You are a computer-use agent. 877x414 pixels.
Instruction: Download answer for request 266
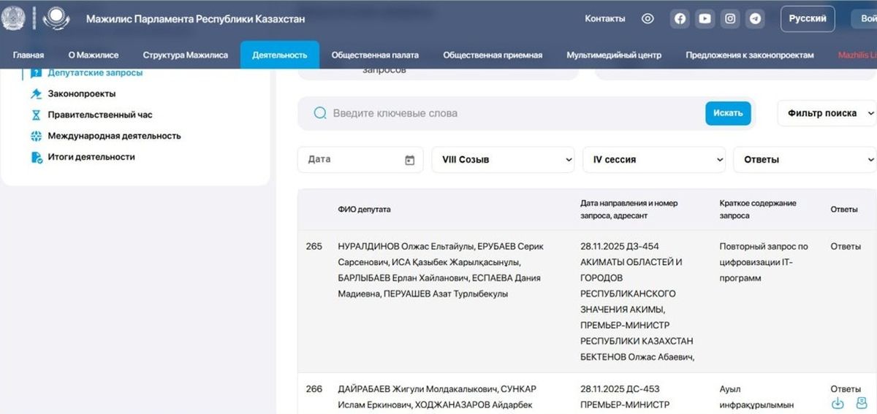click(838, 403)
